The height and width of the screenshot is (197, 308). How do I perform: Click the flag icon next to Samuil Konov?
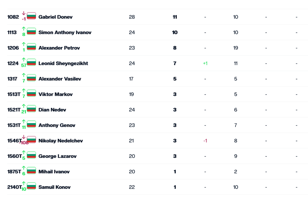[31, 186]
